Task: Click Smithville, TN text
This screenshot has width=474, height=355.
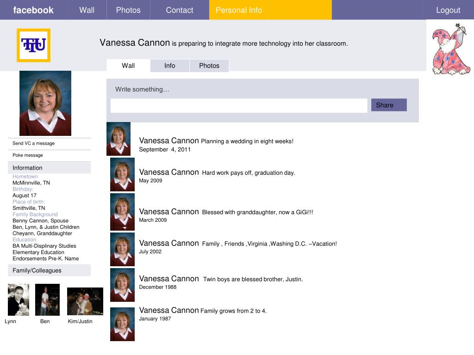Action: (29, 208)
